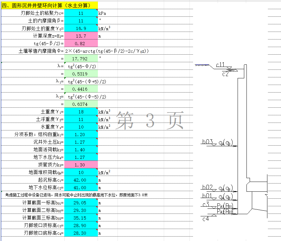281x241 pixels.
Task: Select the c2 water level label in diagram
Action: [x=225, y=74]
